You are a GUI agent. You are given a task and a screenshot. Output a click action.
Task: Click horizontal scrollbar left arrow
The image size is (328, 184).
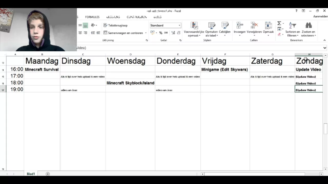point(202,174)
